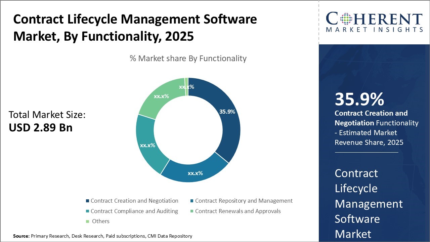Click the '% Market share By Functionality' chart subtitle
Screen dimensions: 430x242
tap(188, 58)
